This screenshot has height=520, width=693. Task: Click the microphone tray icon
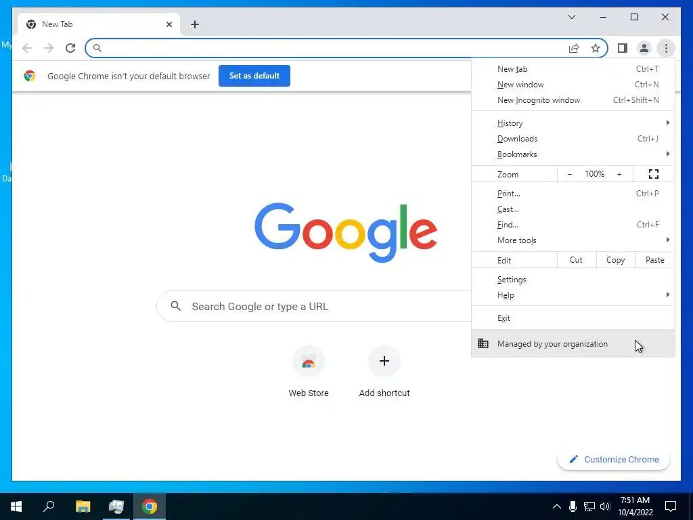(573, 506)
